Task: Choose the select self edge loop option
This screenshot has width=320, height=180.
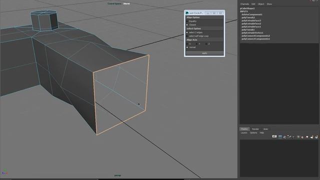Action: point(187,36)
